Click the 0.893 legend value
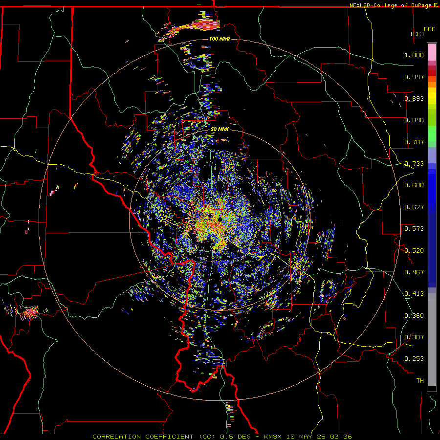The image size is (440, 440). (414, 98)
